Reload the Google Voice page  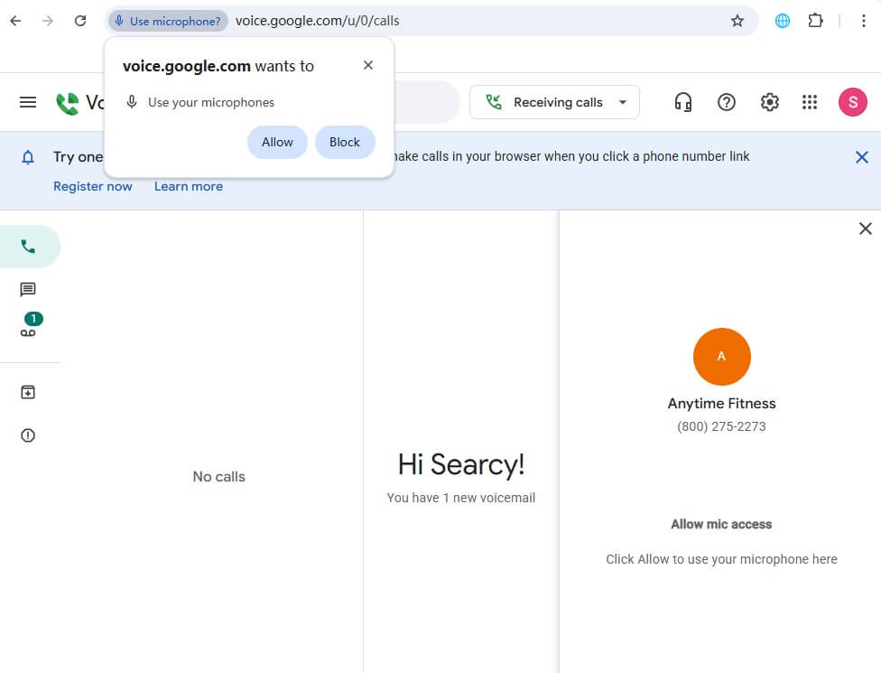coord(80,21)
